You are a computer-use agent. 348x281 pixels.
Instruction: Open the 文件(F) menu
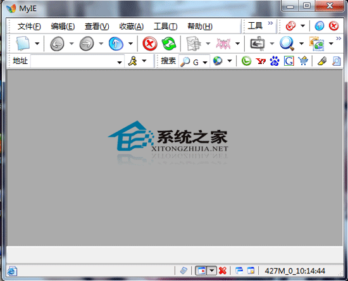(x=29, y=27)
